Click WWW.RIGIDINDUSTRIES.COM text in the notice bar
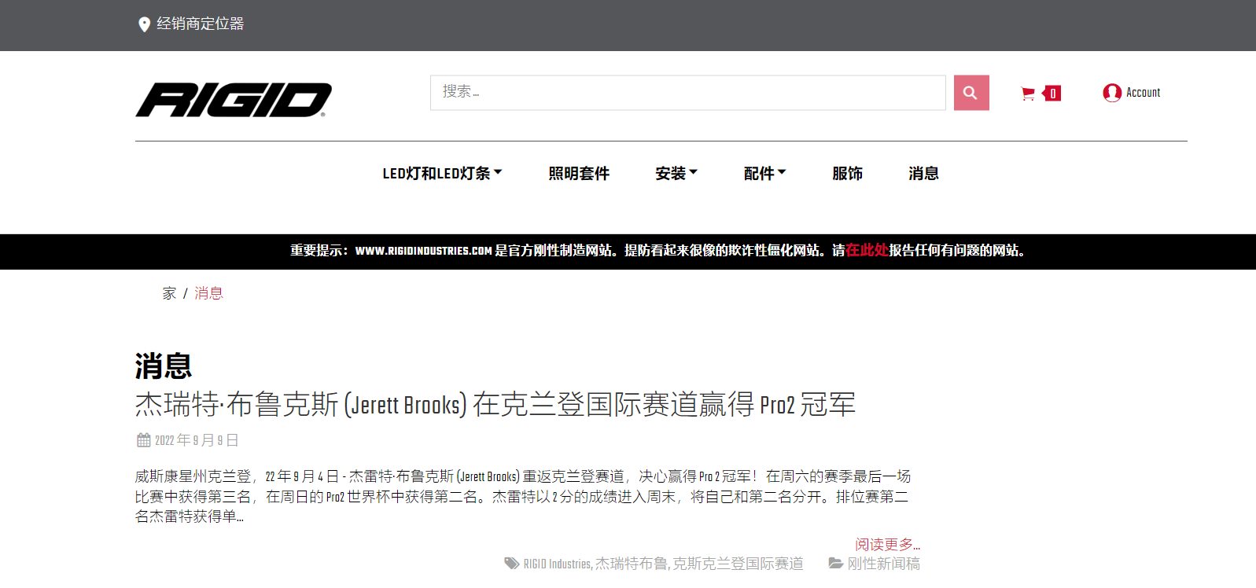Screen dimensions: 1256x588 click(x=423, y=252)
